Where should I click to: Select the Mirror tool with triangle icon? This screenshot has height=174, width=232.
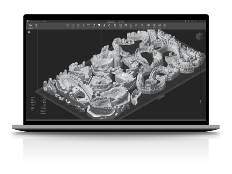coord(104,26)
